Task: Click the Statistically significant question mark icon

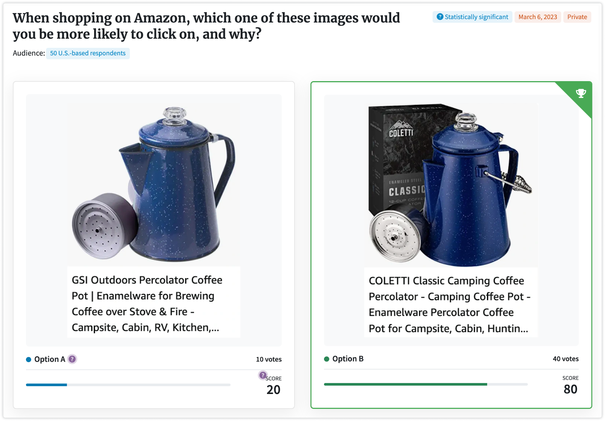Action: click(440, 17)
